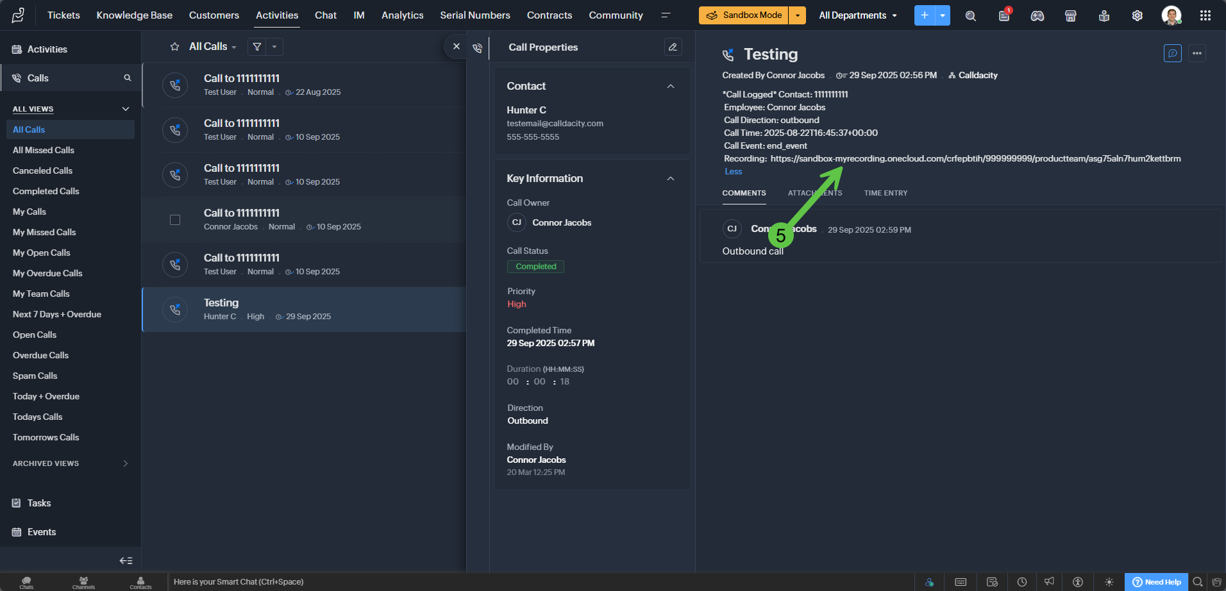Click the Need Help button
The width and height of the screenshot is (1226, 591).
pyautogui.click(x=1156, y=582)
